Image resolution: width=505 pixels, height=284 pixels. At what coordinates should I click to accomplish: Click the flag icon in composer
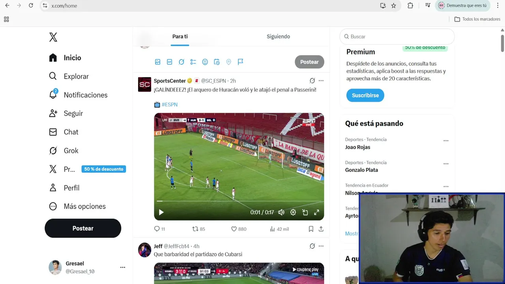[240, 62]
